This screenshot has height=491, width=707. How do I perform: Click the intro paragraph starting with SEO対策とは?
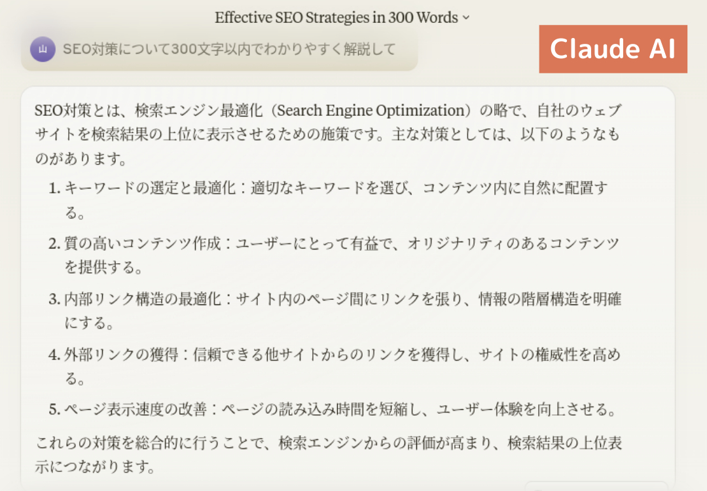(x=328, y=134)
